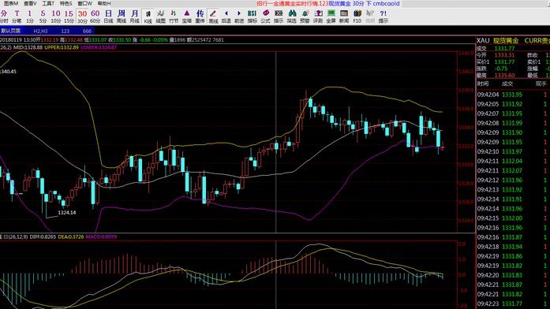Click the 后退 back arrow icon
This screenshot has height=309, width=550.
point(226,17)
